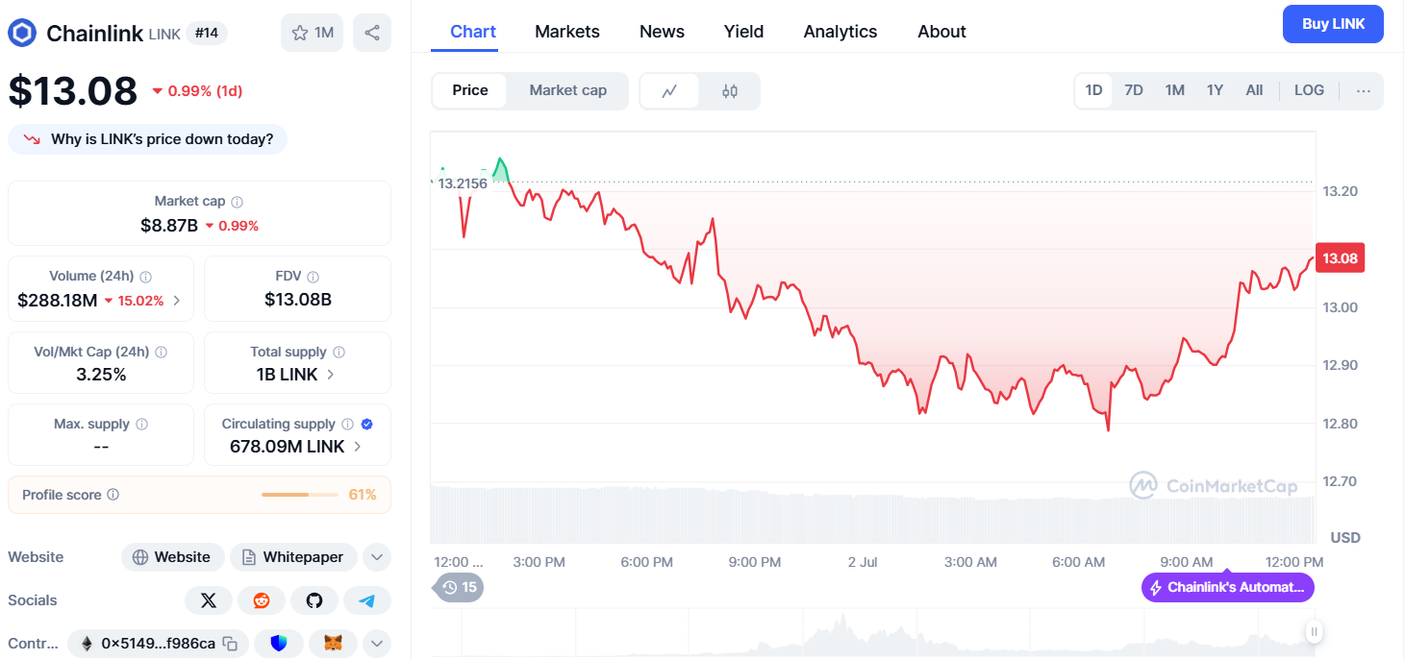Open the Markets tab
This screenshot has height=660, width=1405.
[x=567, y=32]
